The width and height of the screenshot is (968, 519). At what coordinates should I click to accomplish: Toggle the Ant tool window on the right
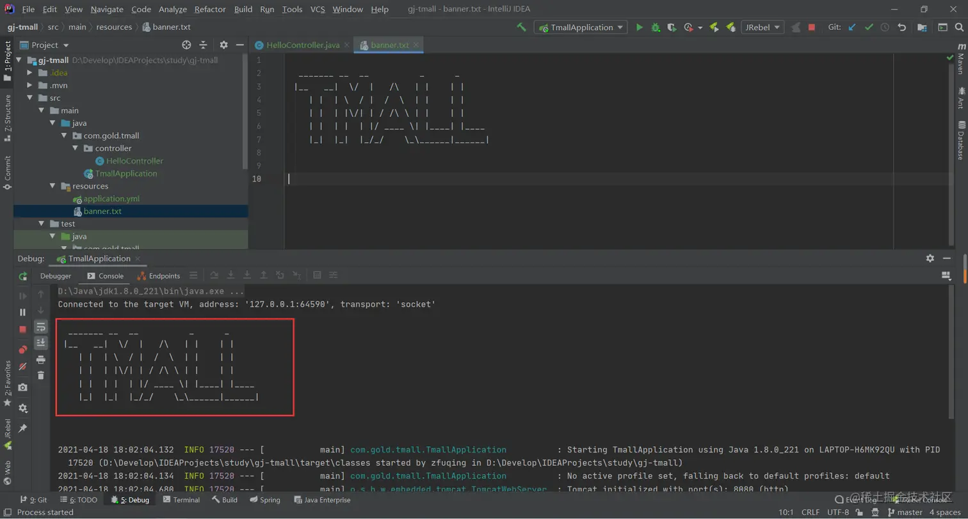pos(960,98)
